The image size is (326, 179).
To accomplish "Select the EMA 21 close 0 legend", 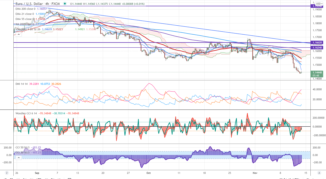I will coord(25,14).
